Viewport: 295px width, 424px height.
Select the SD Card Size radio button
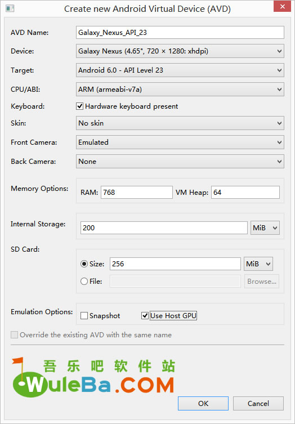click(84, 264)
